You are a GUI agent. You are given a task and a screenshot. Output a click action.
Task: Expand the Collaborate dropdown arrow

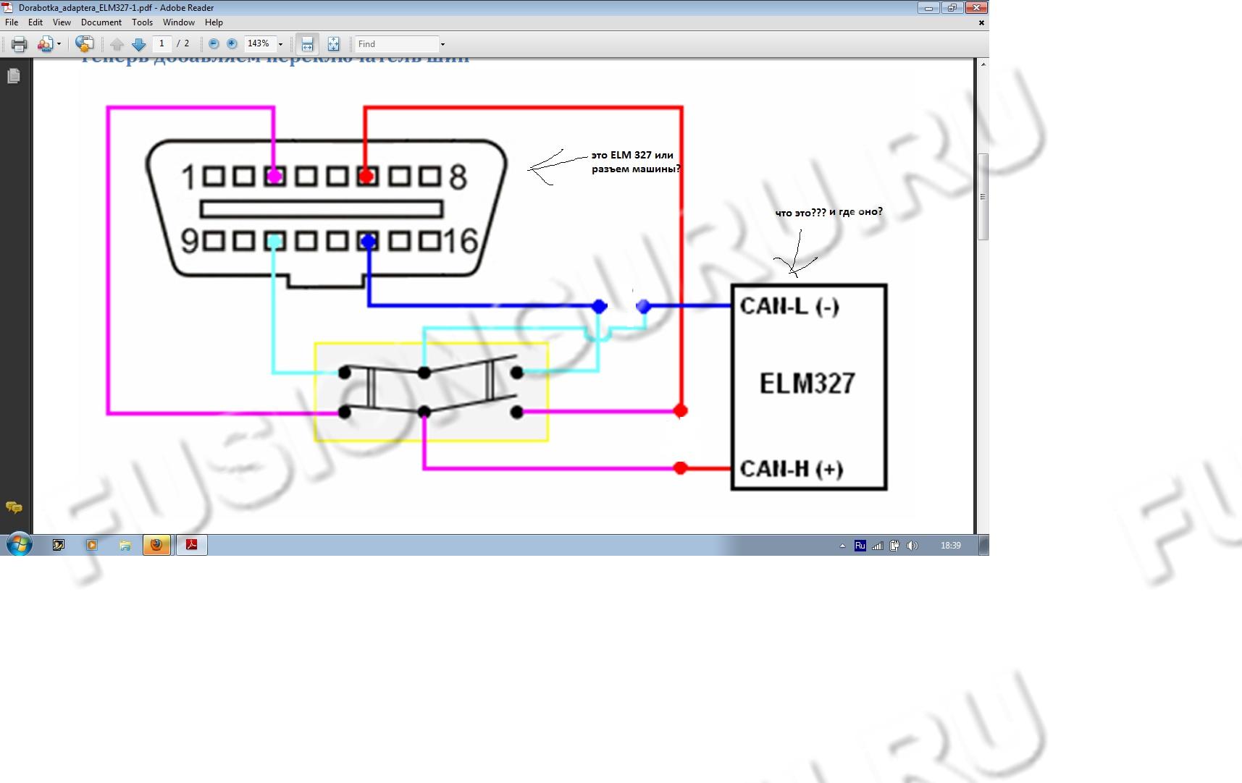click(x=59, y=44)
